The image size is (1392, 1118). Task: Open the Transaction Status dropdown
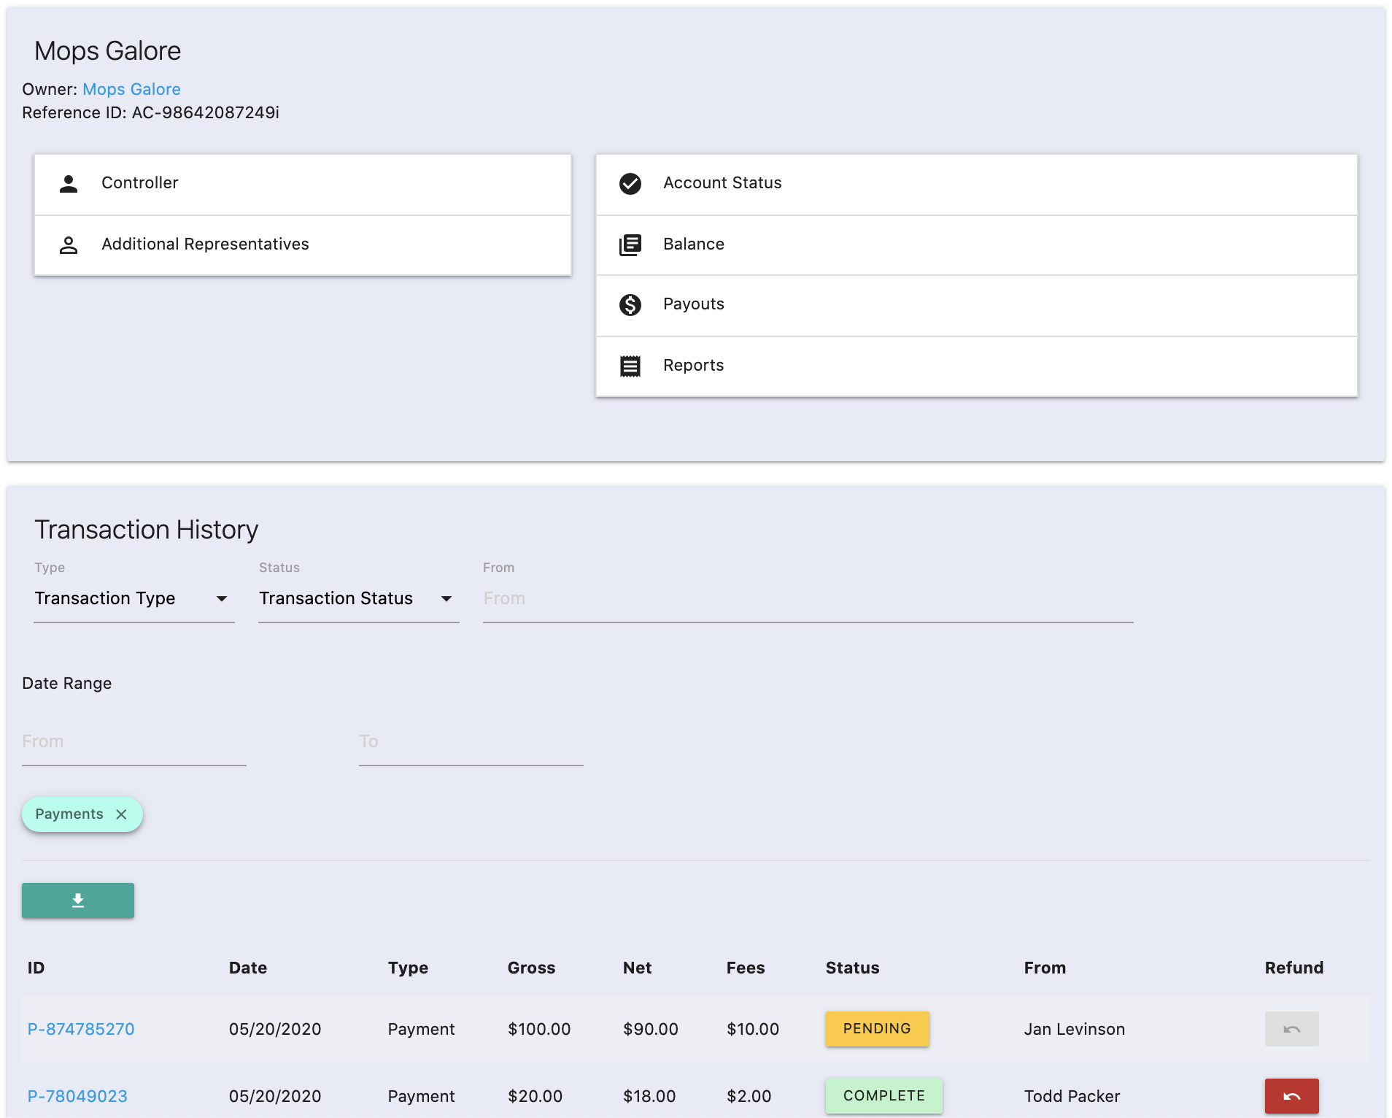(x=359, y=598)
